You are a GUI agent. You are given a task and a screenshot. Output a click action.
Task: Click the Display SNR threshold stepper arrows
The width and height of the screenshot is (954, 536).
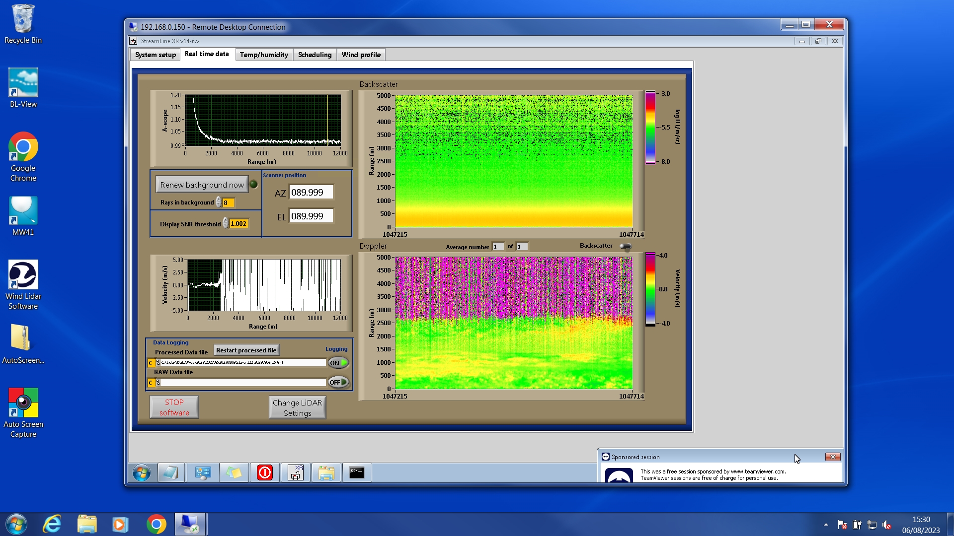[225, 223]
